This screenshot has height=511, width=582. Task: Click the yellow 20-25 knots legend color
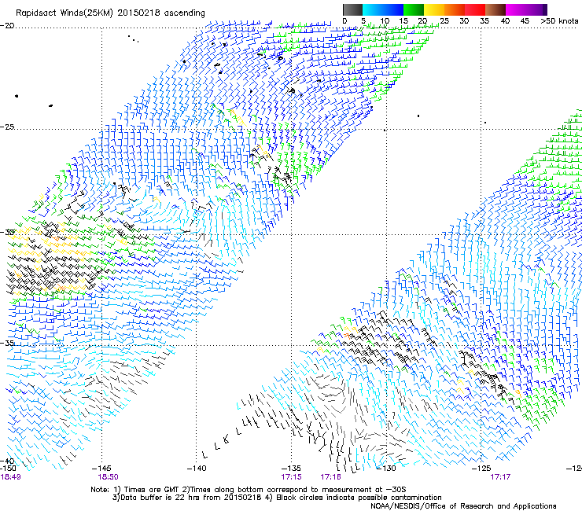click(434, 9)
